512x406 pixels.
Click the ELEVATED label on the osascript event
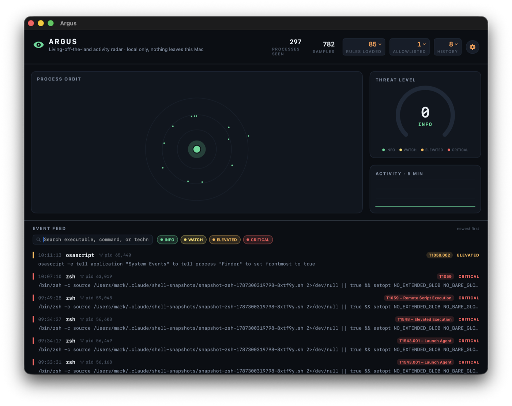coord(468,255)
